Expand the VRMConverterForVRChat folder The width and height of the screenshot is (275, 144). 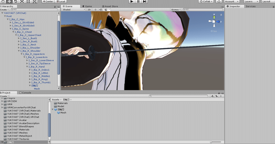(2, 107)
